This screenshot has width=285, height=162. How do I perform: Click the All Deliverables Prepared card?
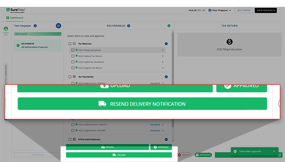38,45
